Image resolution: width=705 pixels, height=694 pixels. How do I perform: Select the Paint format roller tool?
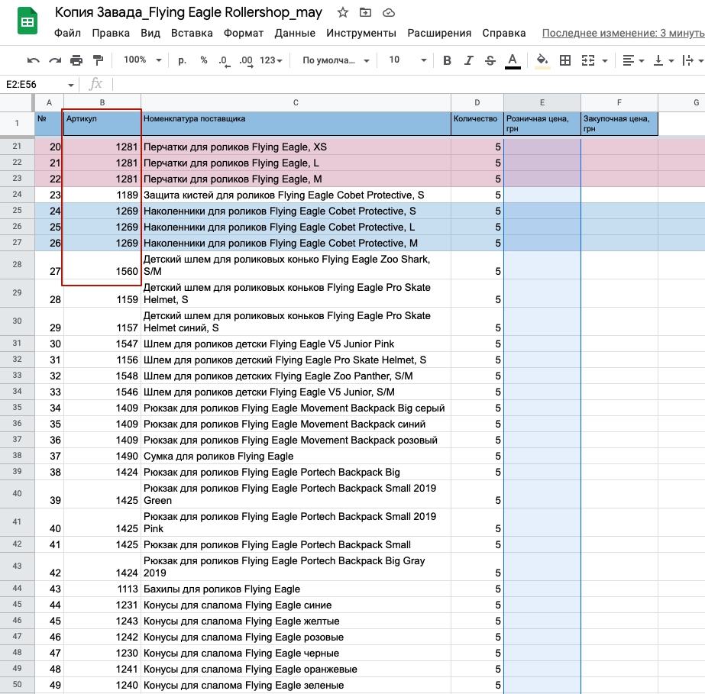[x=98, y=60]
